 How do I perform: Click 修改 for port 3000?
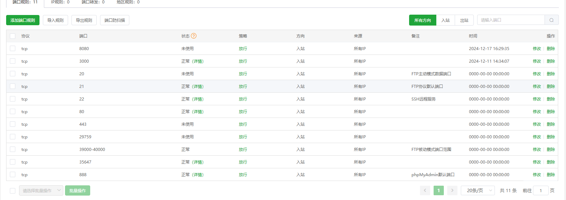pos(537,61)
